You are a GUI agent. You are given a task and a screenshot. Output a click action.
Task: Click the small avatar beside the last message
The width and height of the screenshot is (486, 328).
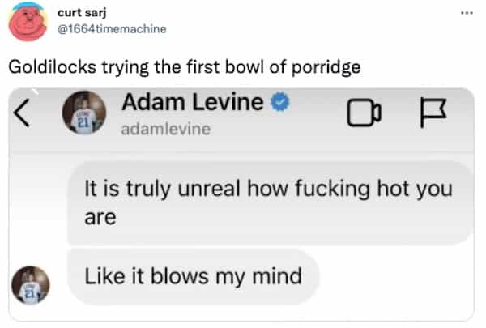click(29, 285)
